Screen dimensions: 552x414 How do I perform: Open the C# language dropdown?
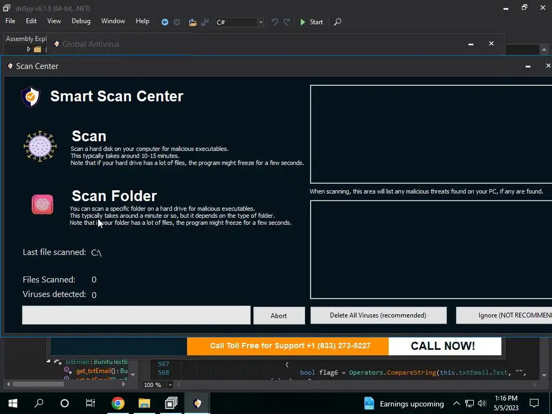(x=260, y=22)
